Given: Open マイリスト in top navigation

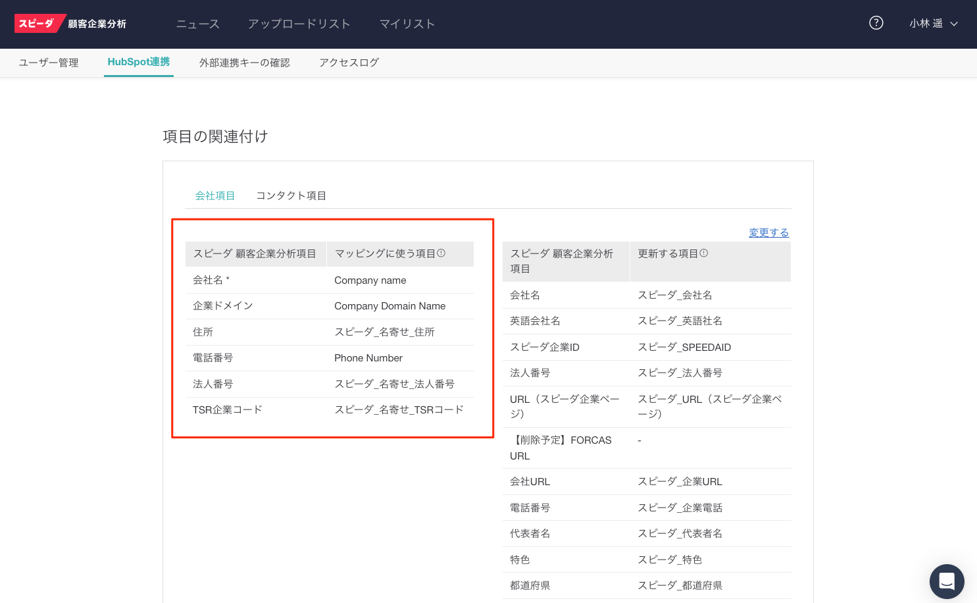Looking at the screenshot, I should pyautogui.click(x=407, y=24).
